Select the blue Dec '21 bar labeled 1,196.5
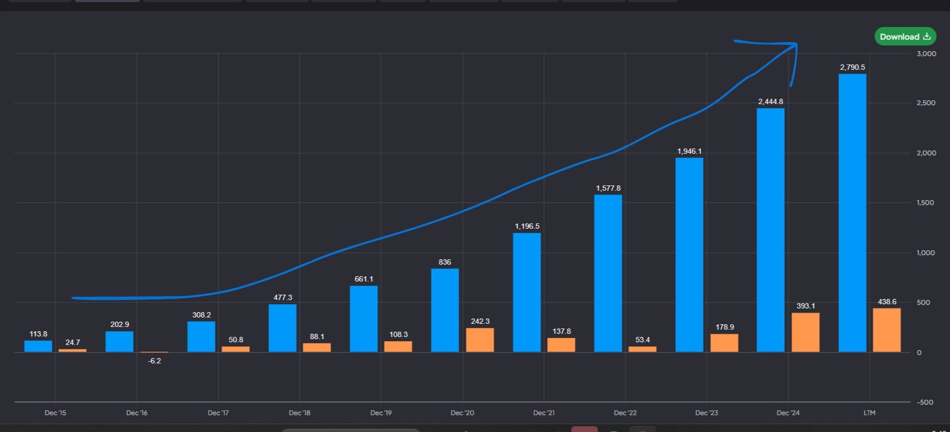This screenshot has width=950, height=432. [x=527, y=292]
